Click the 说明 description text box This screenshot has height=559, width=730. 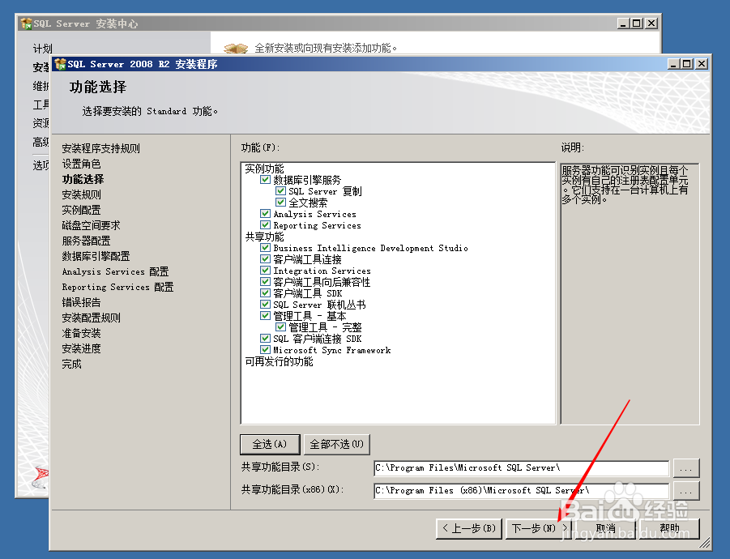point(630,294)
